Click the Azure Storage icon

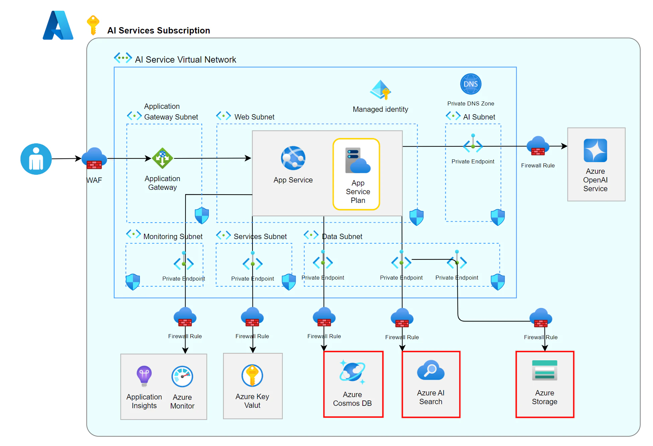tap(545, 370)
